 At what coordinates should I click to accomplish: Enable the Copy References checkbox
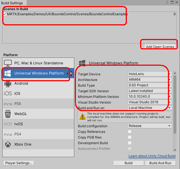tap(130, 131)
